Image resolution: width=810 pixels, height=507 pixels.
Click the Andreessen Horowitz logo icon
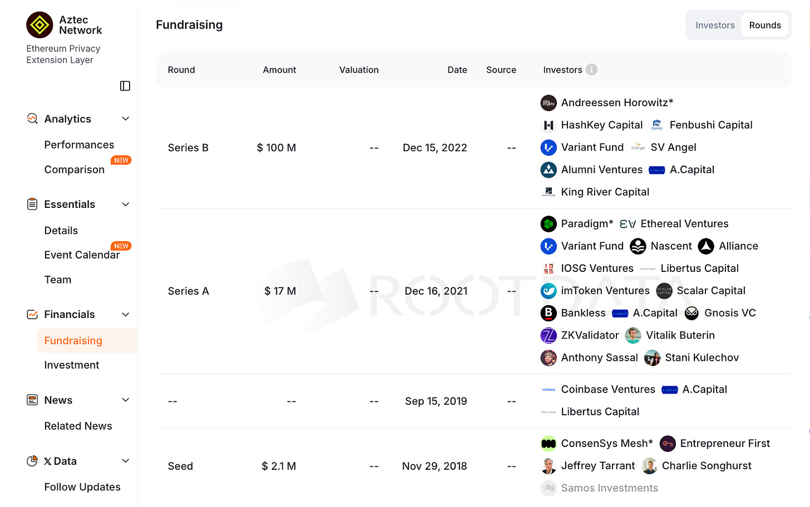click(x=549, y=103)
